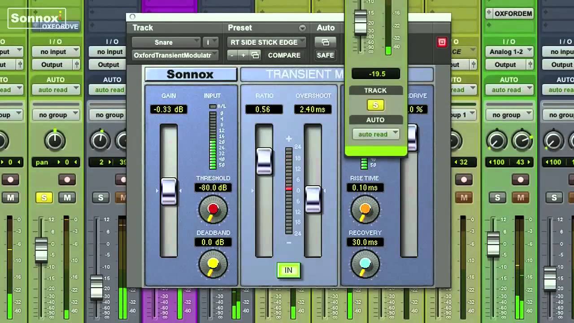574x323 pixels.
Task: Open the automation enable icon under Auto
Action: 325,42
